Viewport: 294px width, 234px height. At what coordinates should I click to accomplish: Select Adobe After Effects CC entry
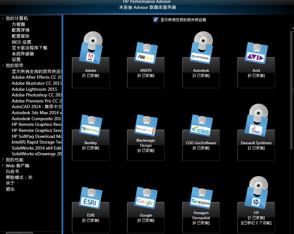coord(36,77)
